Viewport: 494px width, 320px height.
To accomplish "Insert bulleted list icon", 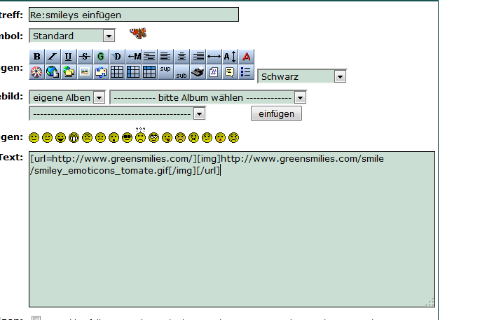I will pyautogui.click(x=246, y=71).
